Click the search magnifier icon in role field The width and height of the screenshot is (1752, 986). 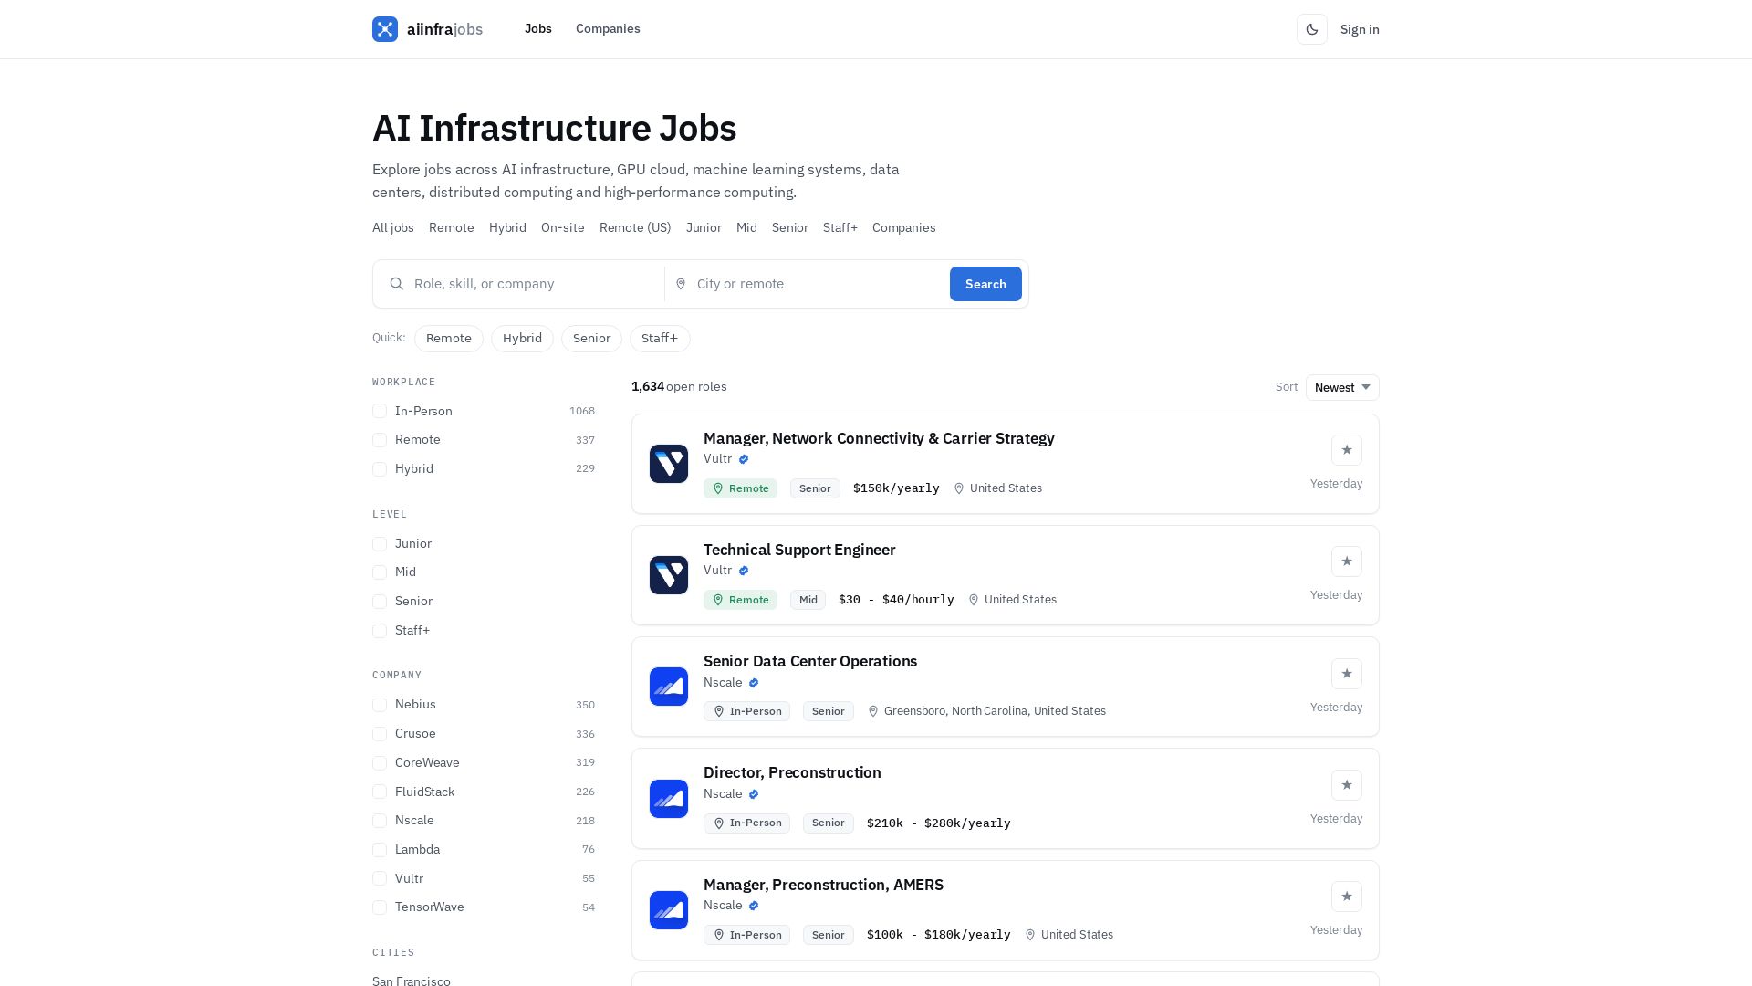397,284
